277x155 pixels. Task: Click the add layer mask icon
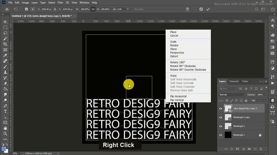click(238, 149)
